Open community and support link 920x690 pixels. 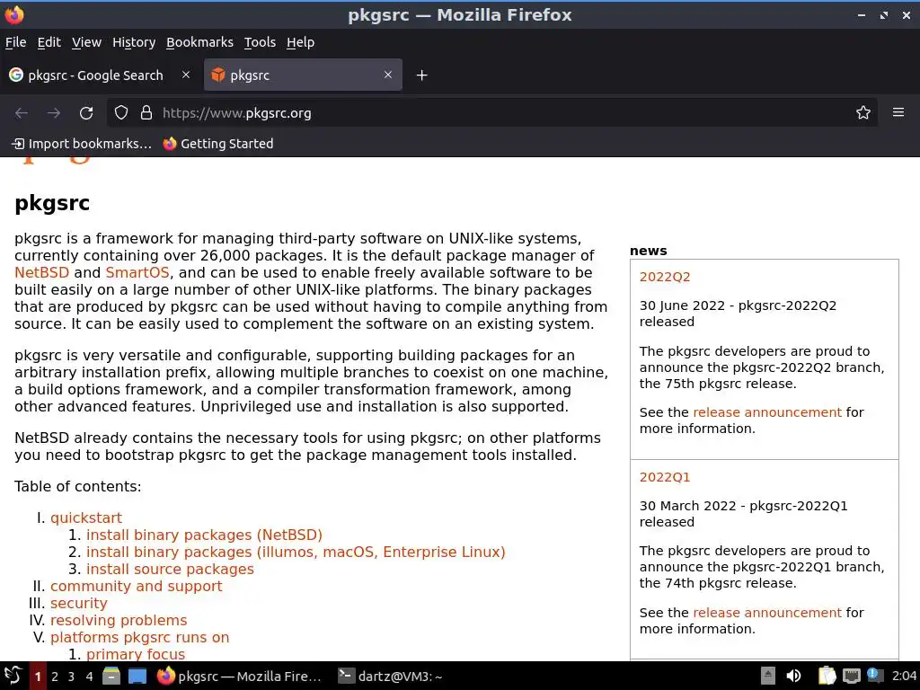click(x=137, y=586)
